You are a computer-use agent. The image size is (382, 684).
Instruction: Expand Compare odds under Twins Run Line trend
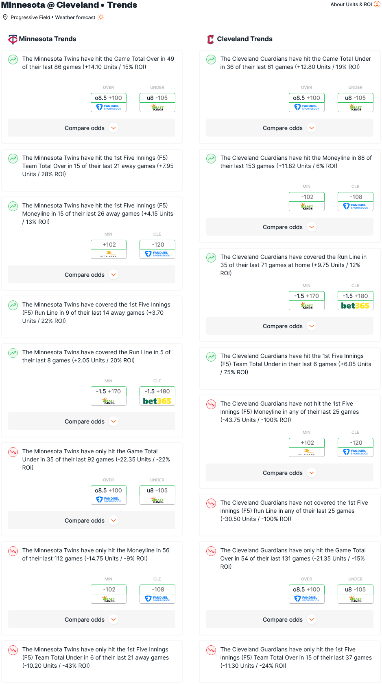pos(92,421)
